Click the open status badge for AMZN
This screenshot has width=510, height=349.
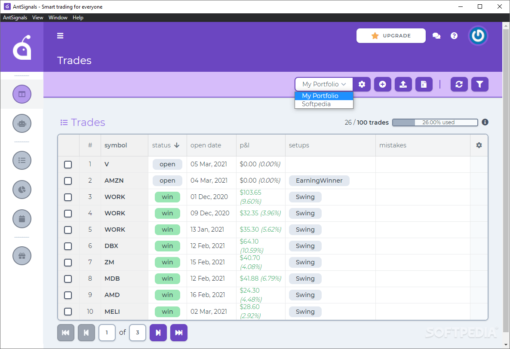167,181
